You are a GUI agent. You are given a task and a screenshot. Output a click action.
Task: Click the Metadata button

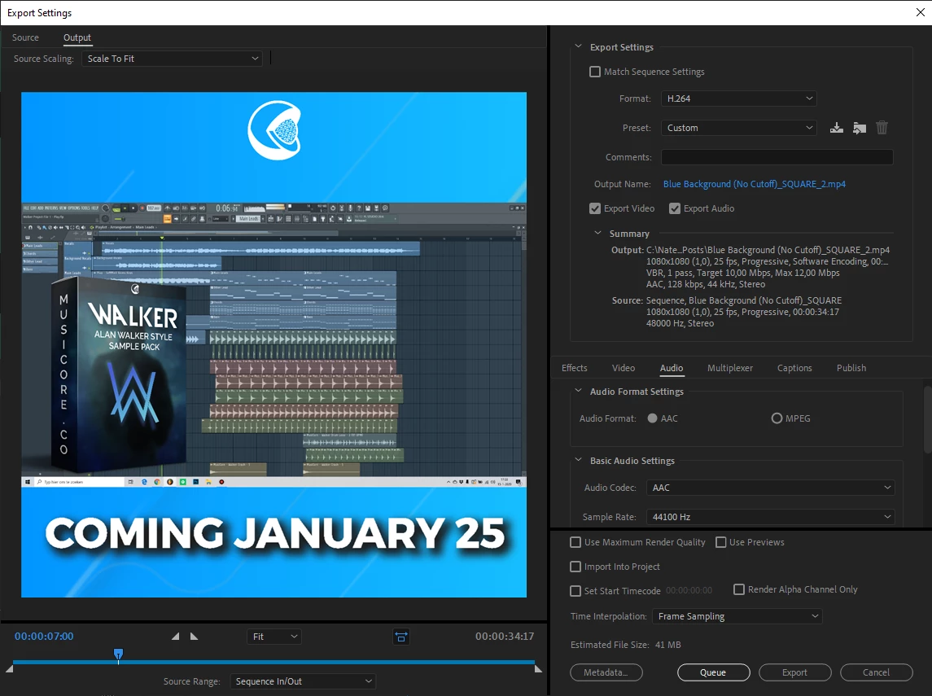[x=606, y=672]
